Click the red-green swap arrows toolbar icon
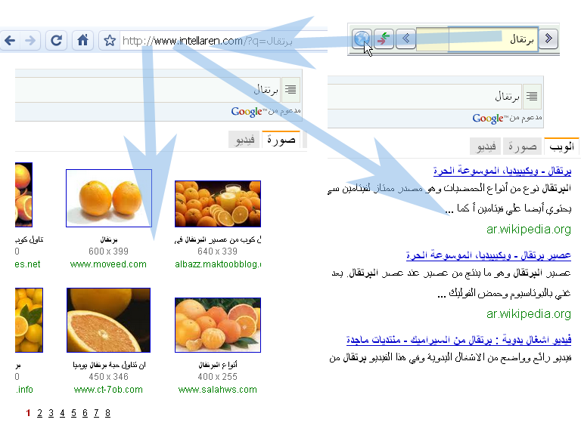Image resolution: width=581 pixels, height=435 pixels. 384,39
